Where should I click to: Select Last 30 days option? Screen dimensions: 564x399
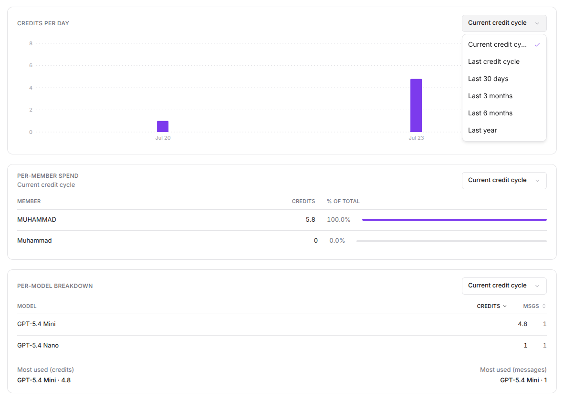tap(504, 79)
